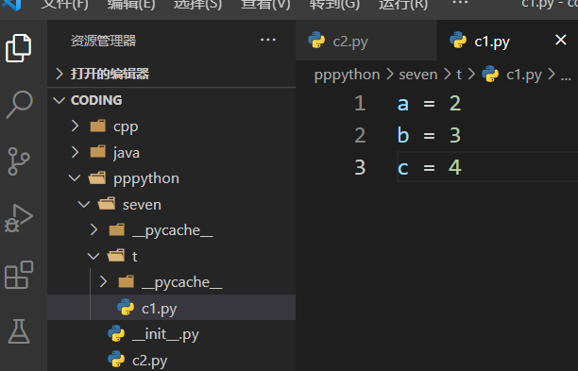Collapse the seven folder chevron

tap(84, 204)
